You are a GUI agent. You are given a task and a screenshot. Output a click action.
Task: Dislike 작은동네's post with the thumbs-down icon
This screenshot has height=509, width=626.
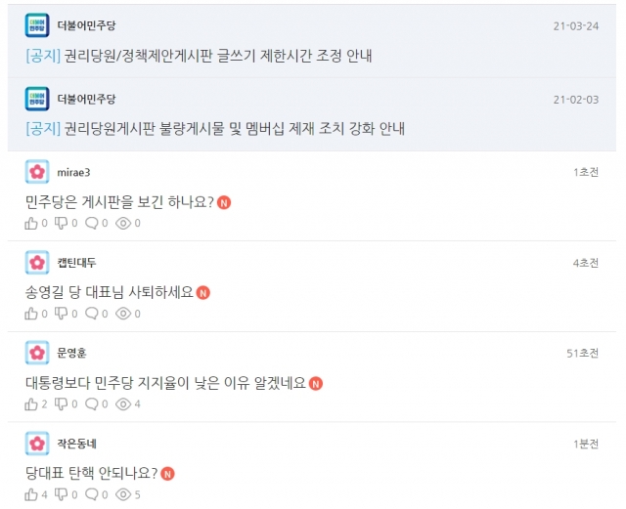(61, 494)
